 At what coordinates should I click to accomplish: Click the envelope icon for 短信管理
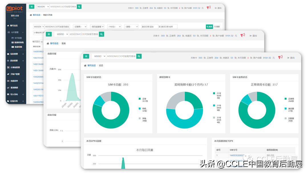tap(8, 54)
